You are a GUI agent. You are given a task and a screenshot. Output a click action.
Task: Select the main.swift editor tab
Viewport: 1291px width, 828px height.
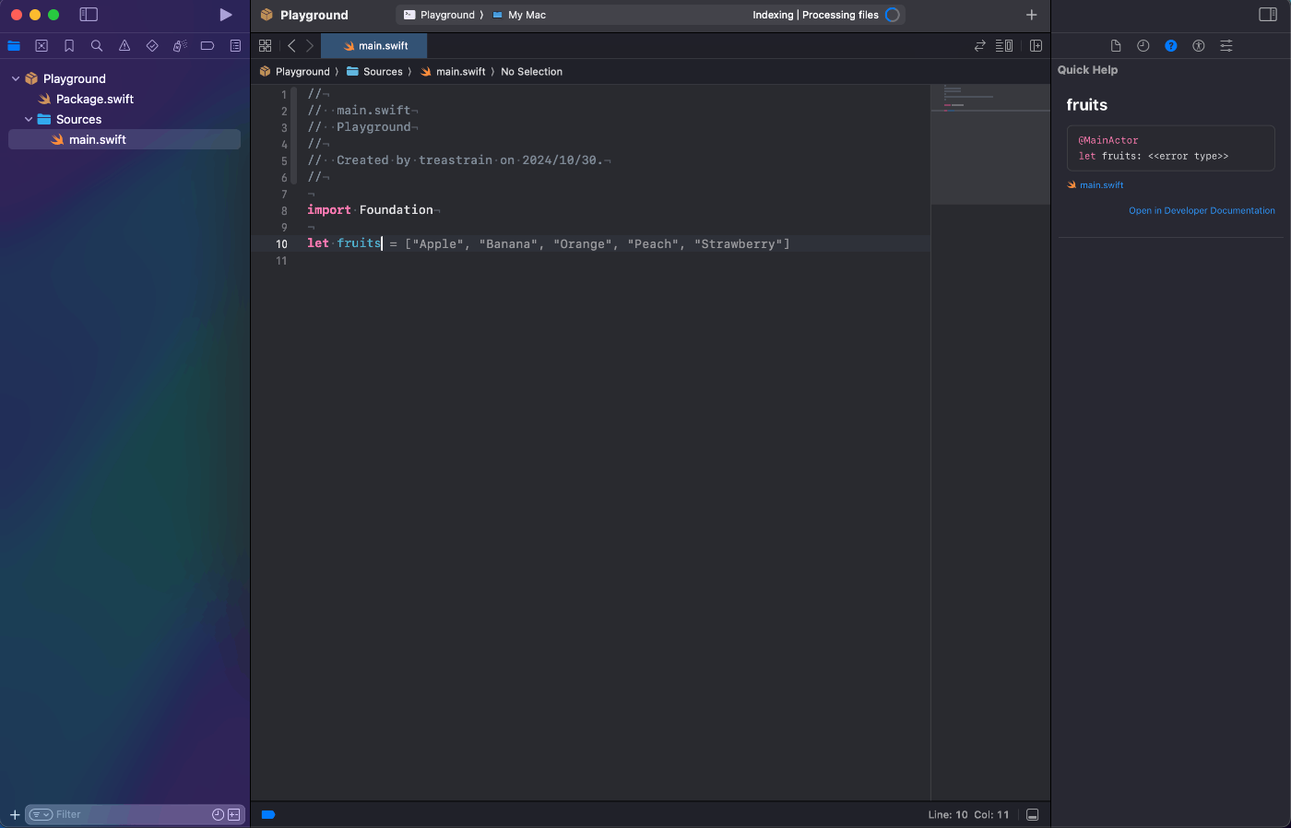(374, 45)
